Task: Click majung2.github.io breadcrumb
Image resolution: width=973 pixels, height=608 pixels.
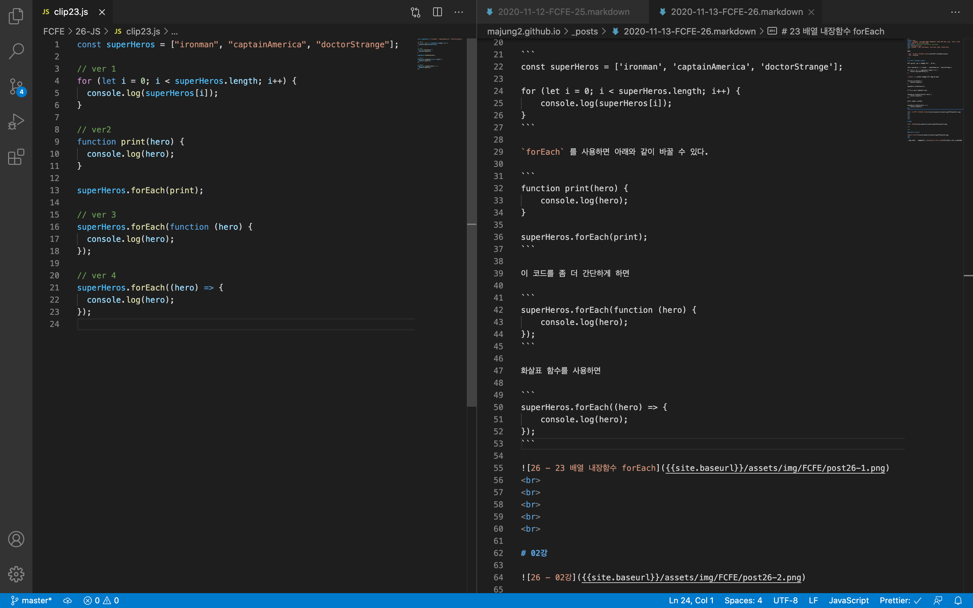Action: [523, 31]
